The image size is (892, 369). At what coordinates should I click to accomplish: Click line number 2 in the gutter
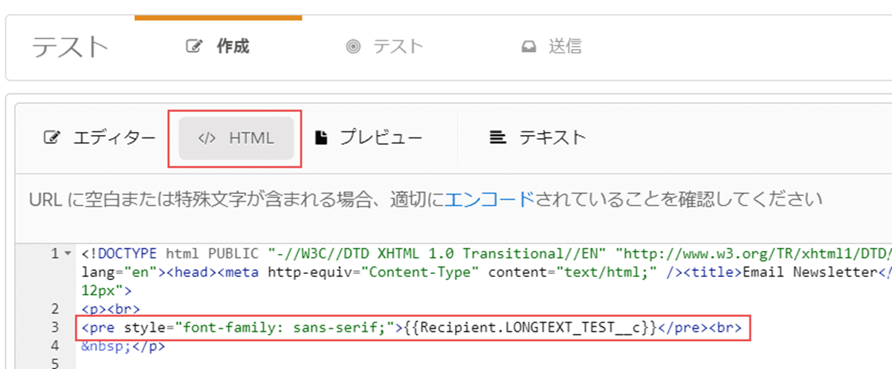[x=56, y=308]
